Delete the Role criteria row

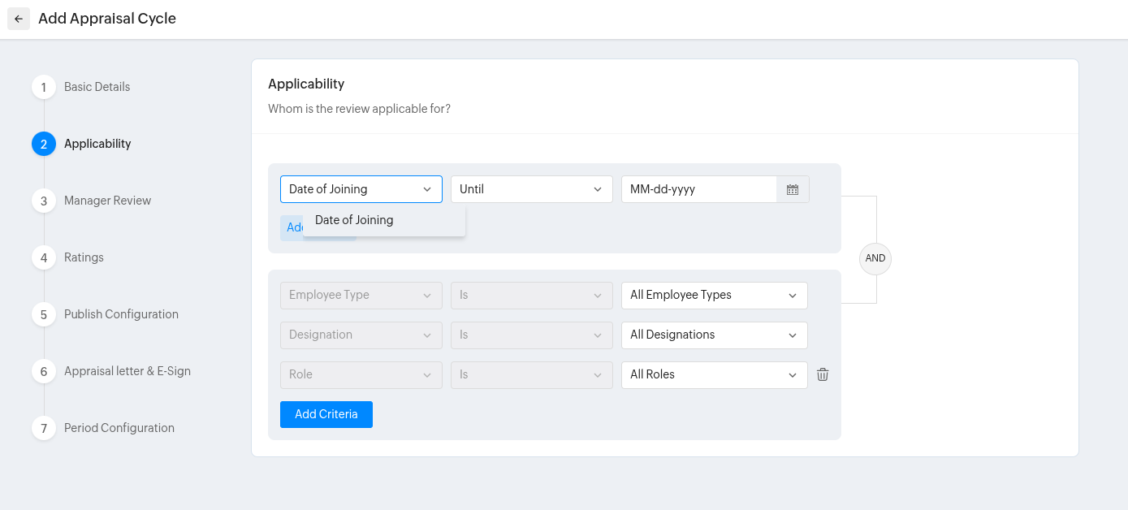823,374
